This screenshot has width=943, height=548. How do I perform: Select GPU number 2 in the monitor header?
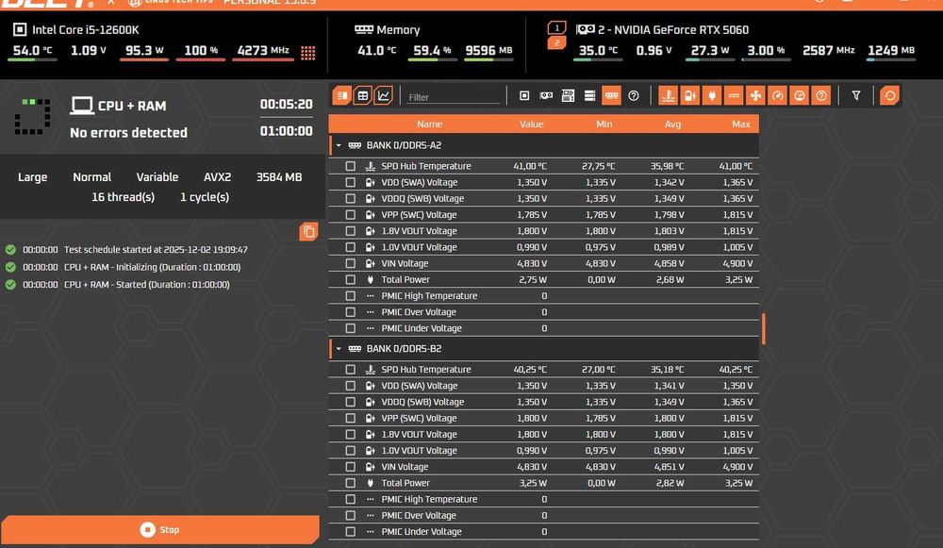pyautogui.click(x=557, y=42)
